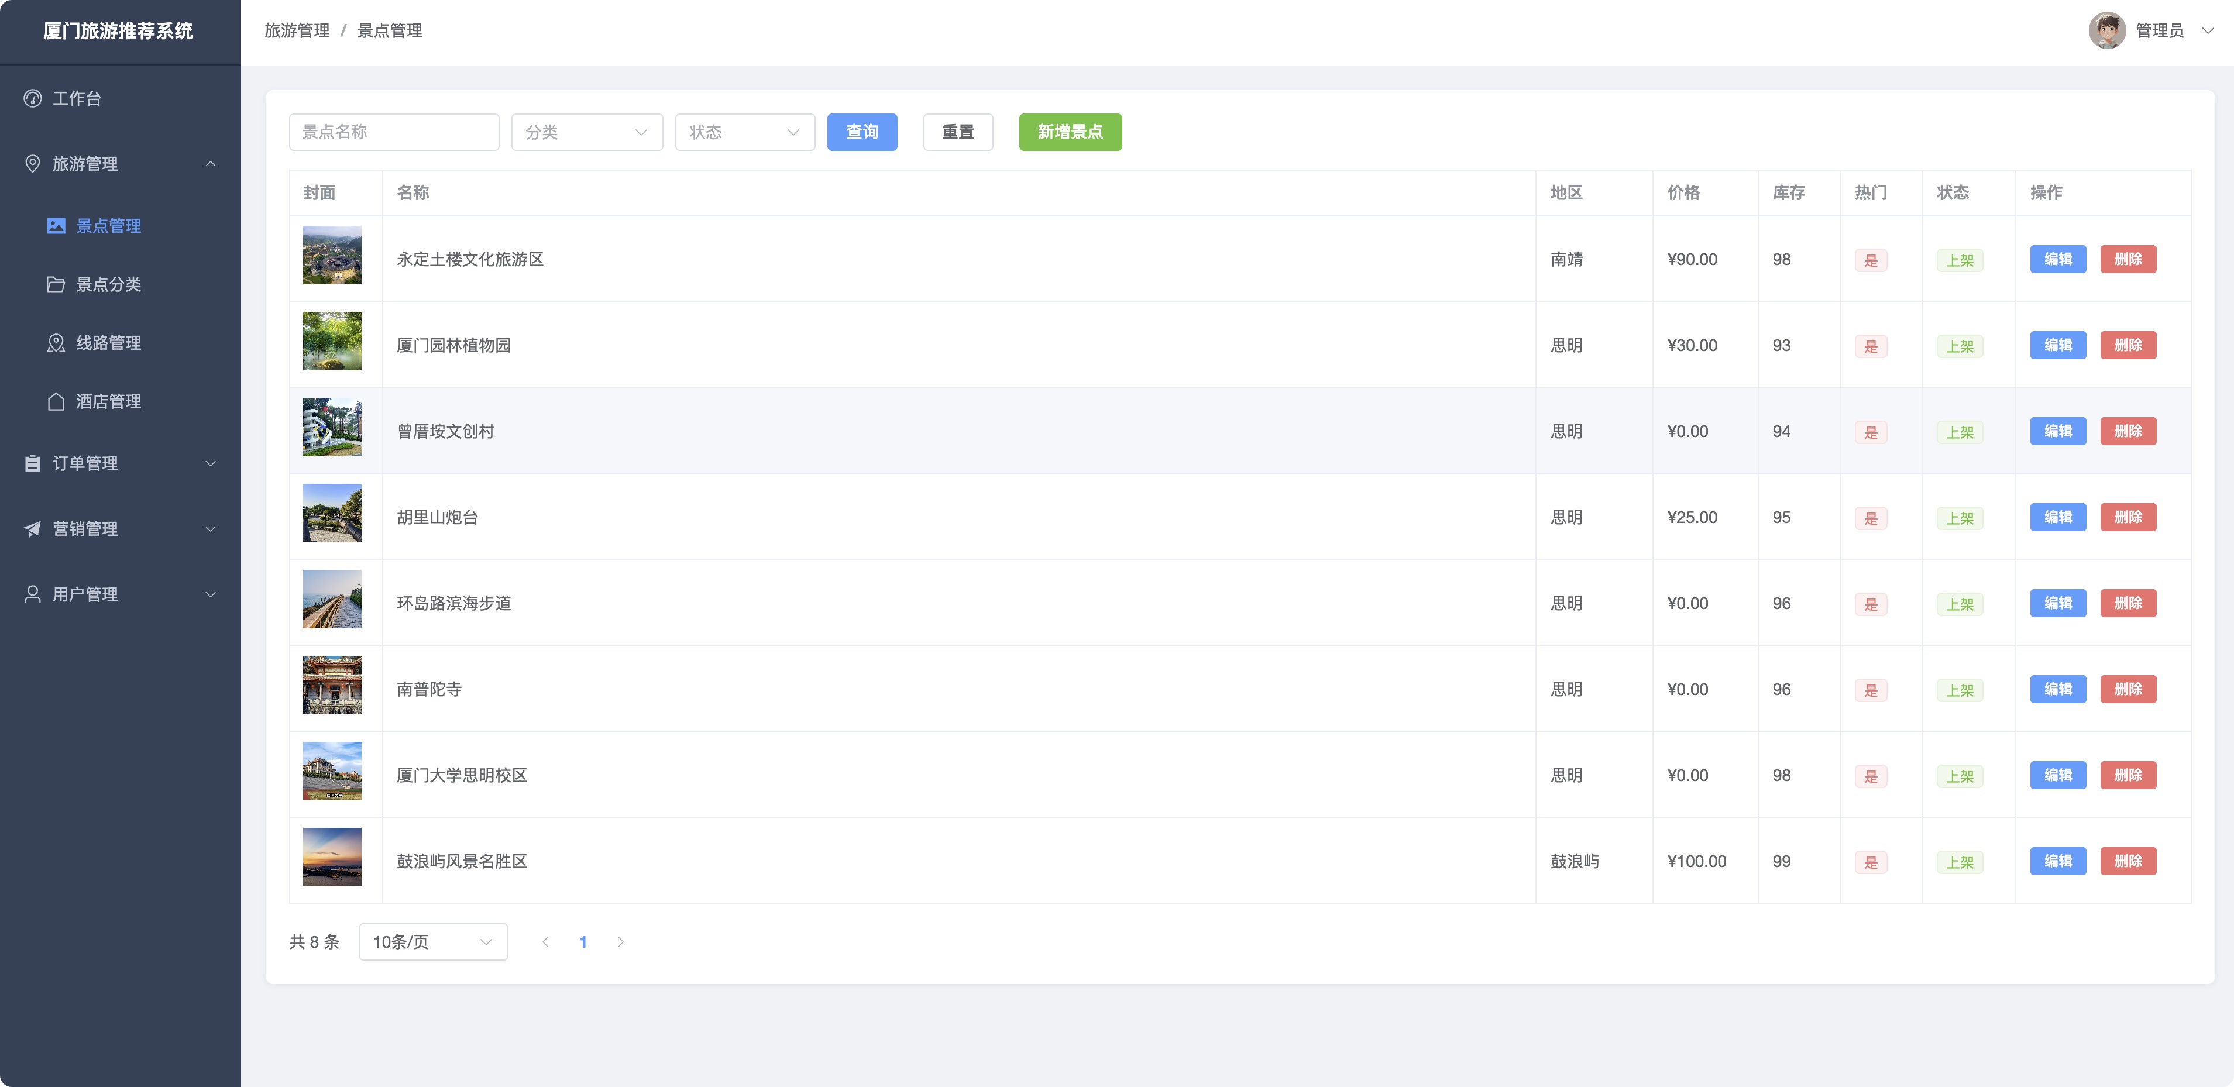This screenshot has width=2234, height=1087.
Task: Click the 线路管理 map marker icon
Action: pyautogui.click(x=56, y=343)
